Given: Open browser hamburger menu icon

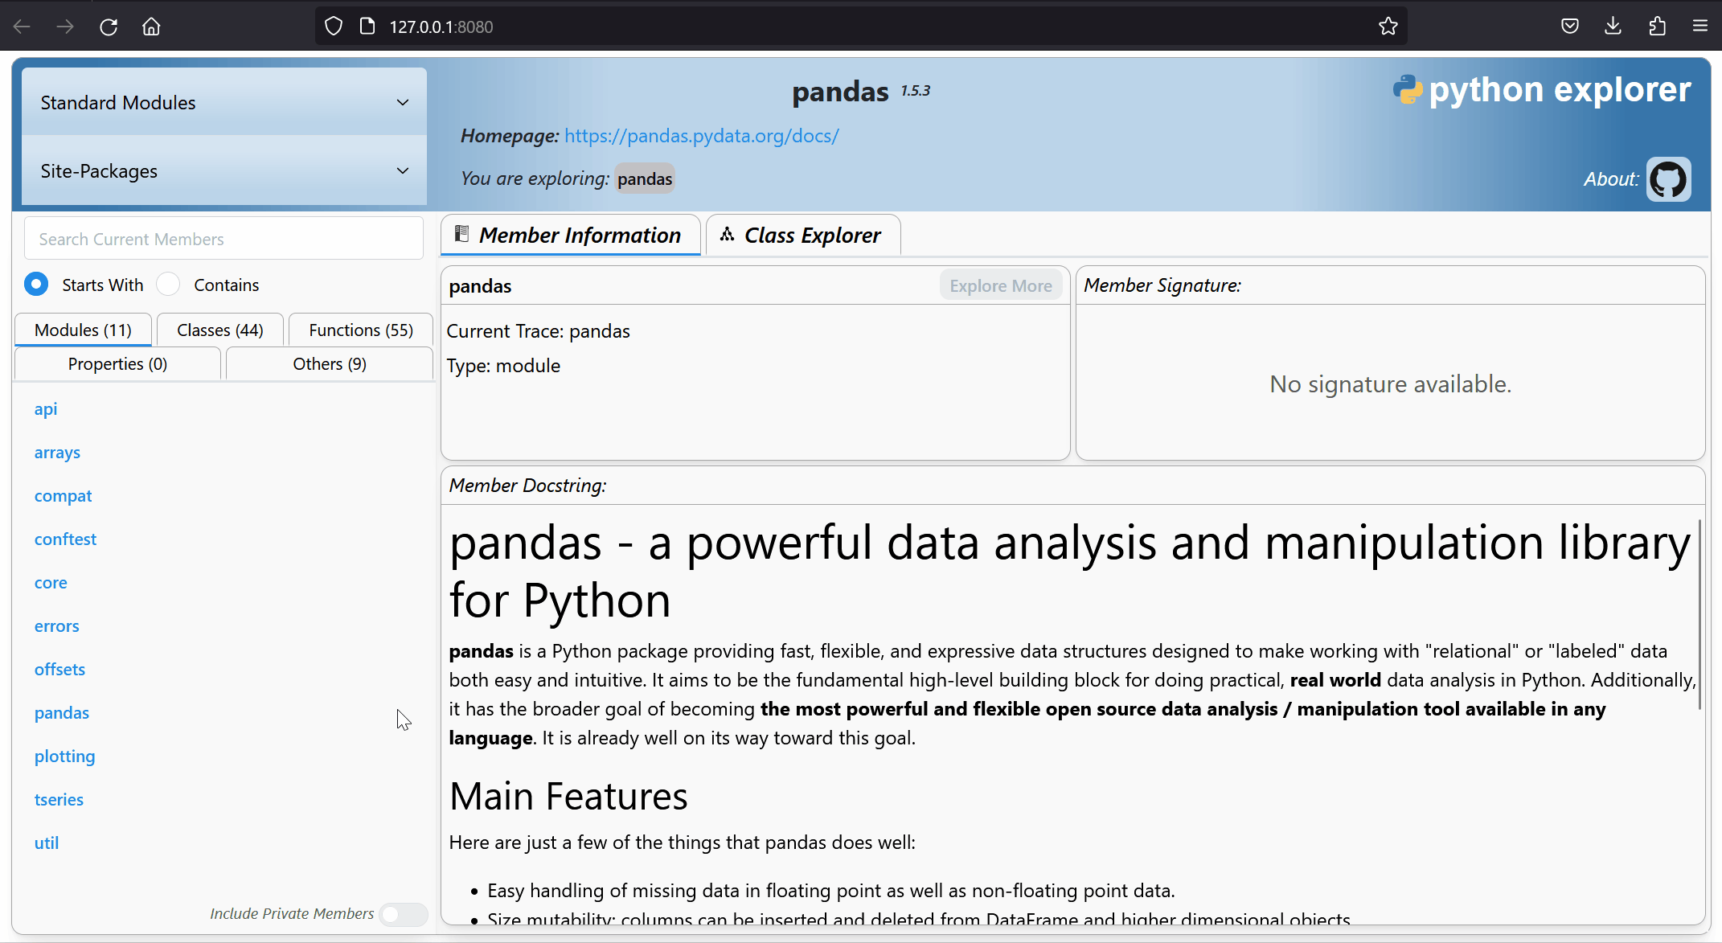Looking at the screenshot, I should (x=1699, y=27).
